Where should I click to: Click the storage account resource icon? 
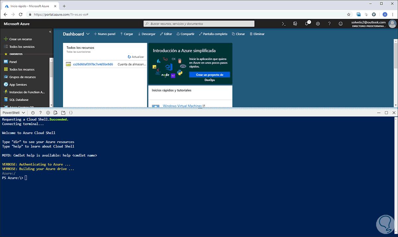[x=68, y=64]
